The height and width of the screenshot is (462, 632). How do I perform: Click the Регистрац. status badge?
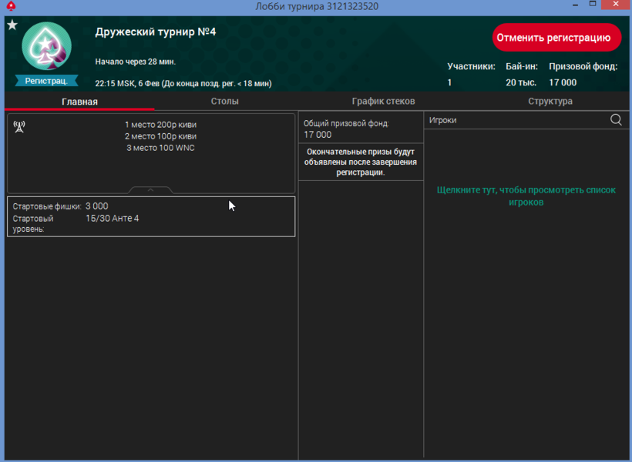click(46, 80)
